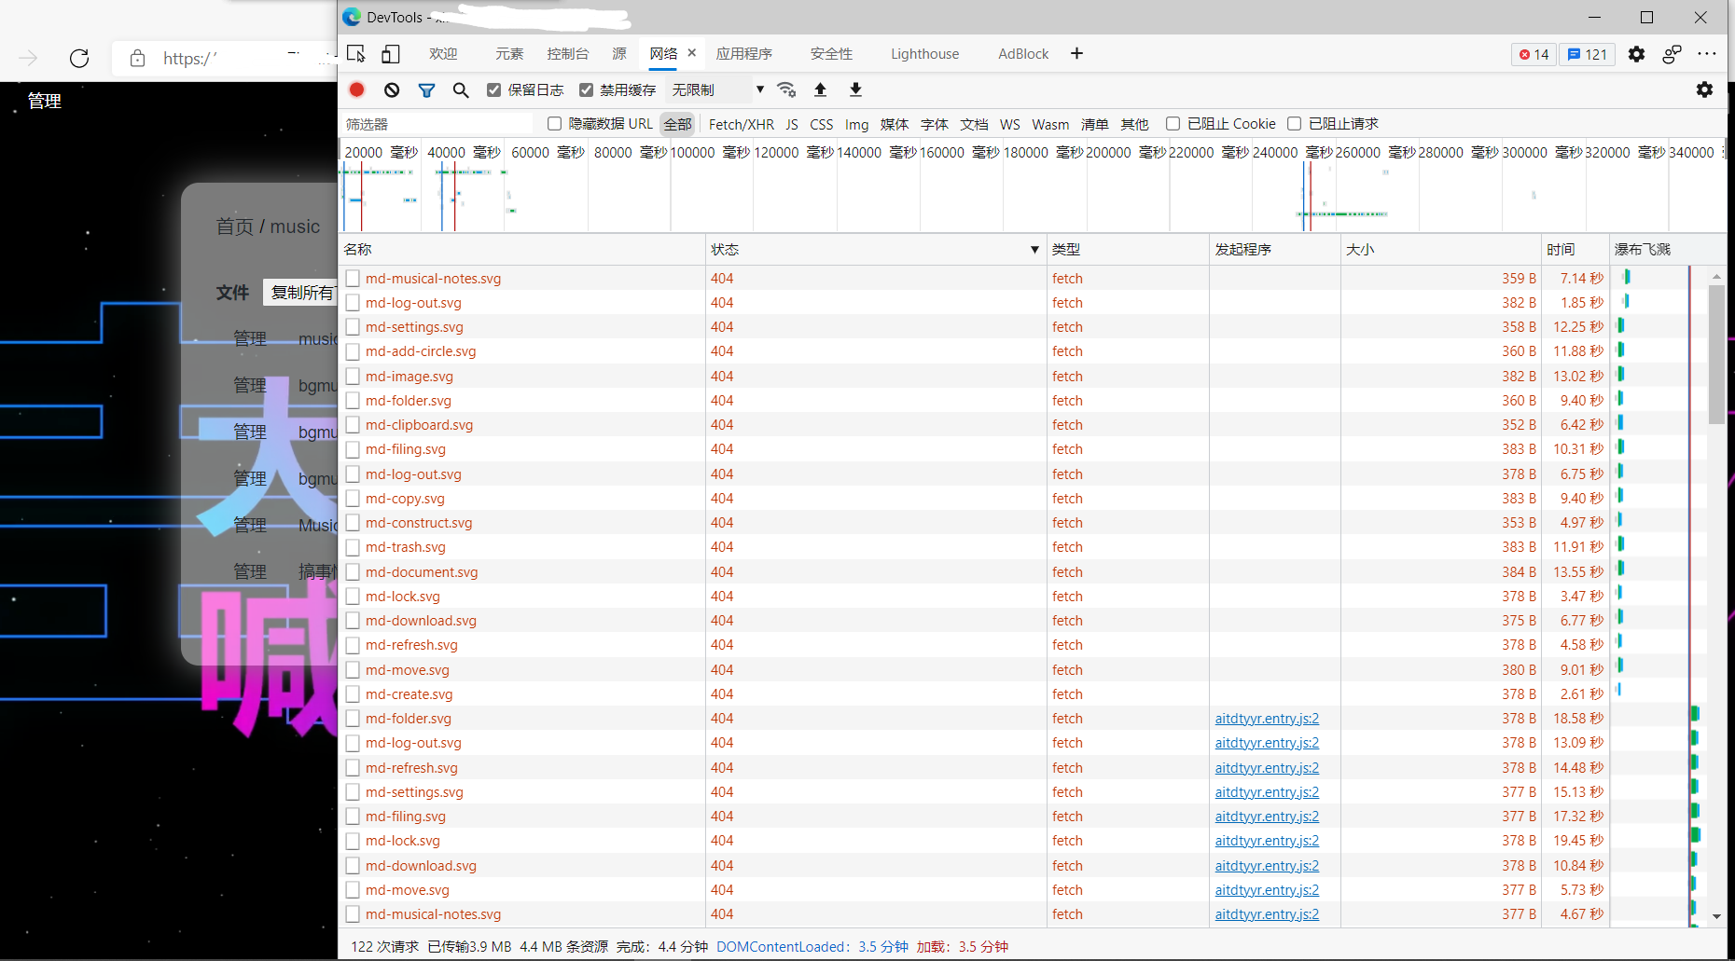
Task: Click the 14 errors badge
Action: (1534, 54)
